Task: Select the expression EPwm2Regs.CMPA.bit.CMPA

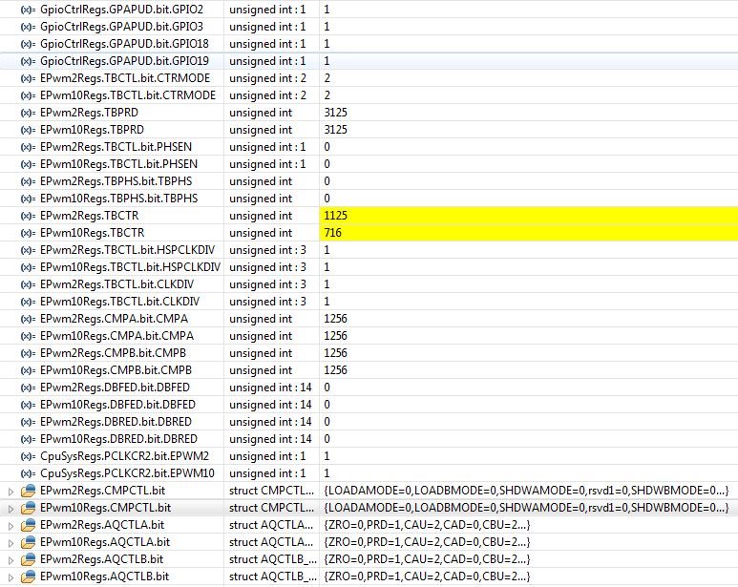Action: click(x=114, y=319)
